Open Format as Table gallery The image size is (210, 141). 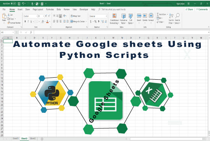[x=123, y=19]
